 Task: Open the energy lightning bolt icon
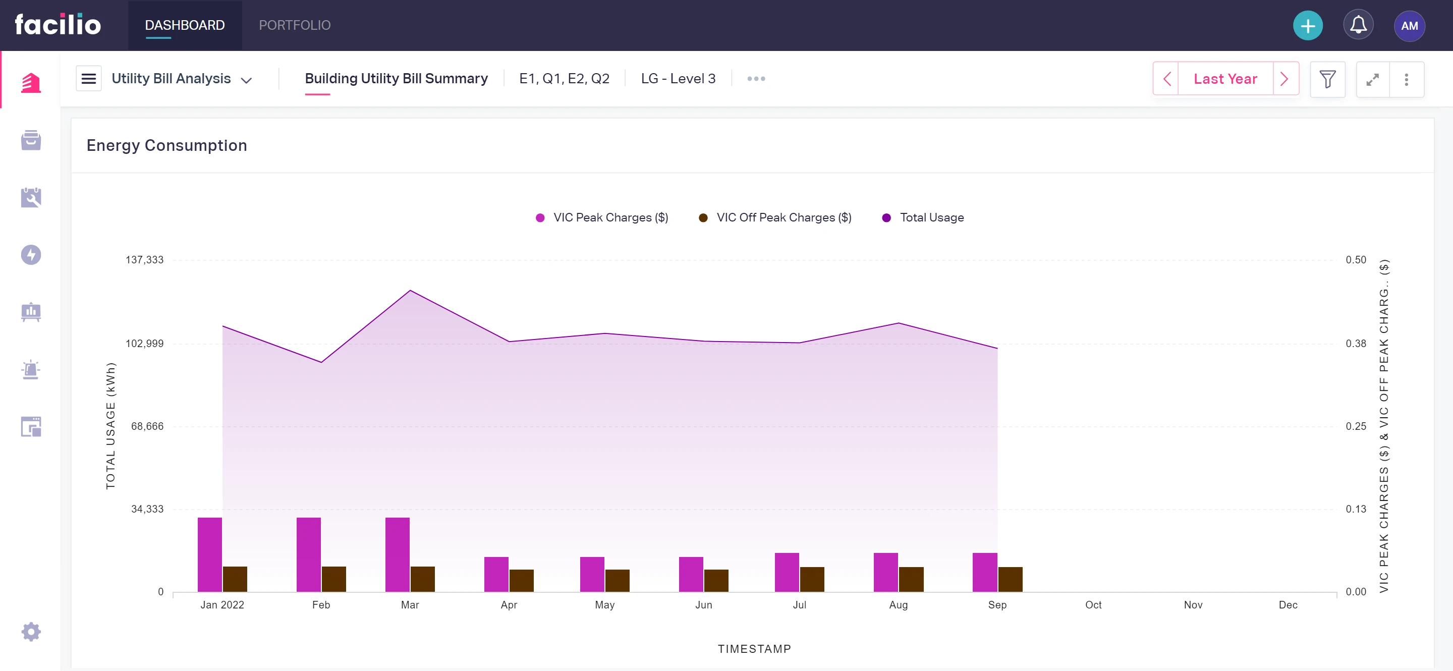coord(31,255)
